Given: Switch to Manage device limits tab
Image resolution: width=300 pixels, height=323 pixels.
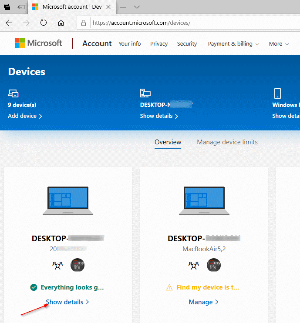Looking at the screenshot, I should (x=227, y=142).
